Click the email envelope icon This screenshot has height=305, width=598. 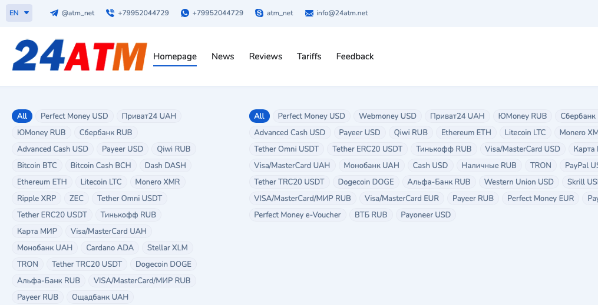(309, 13)
